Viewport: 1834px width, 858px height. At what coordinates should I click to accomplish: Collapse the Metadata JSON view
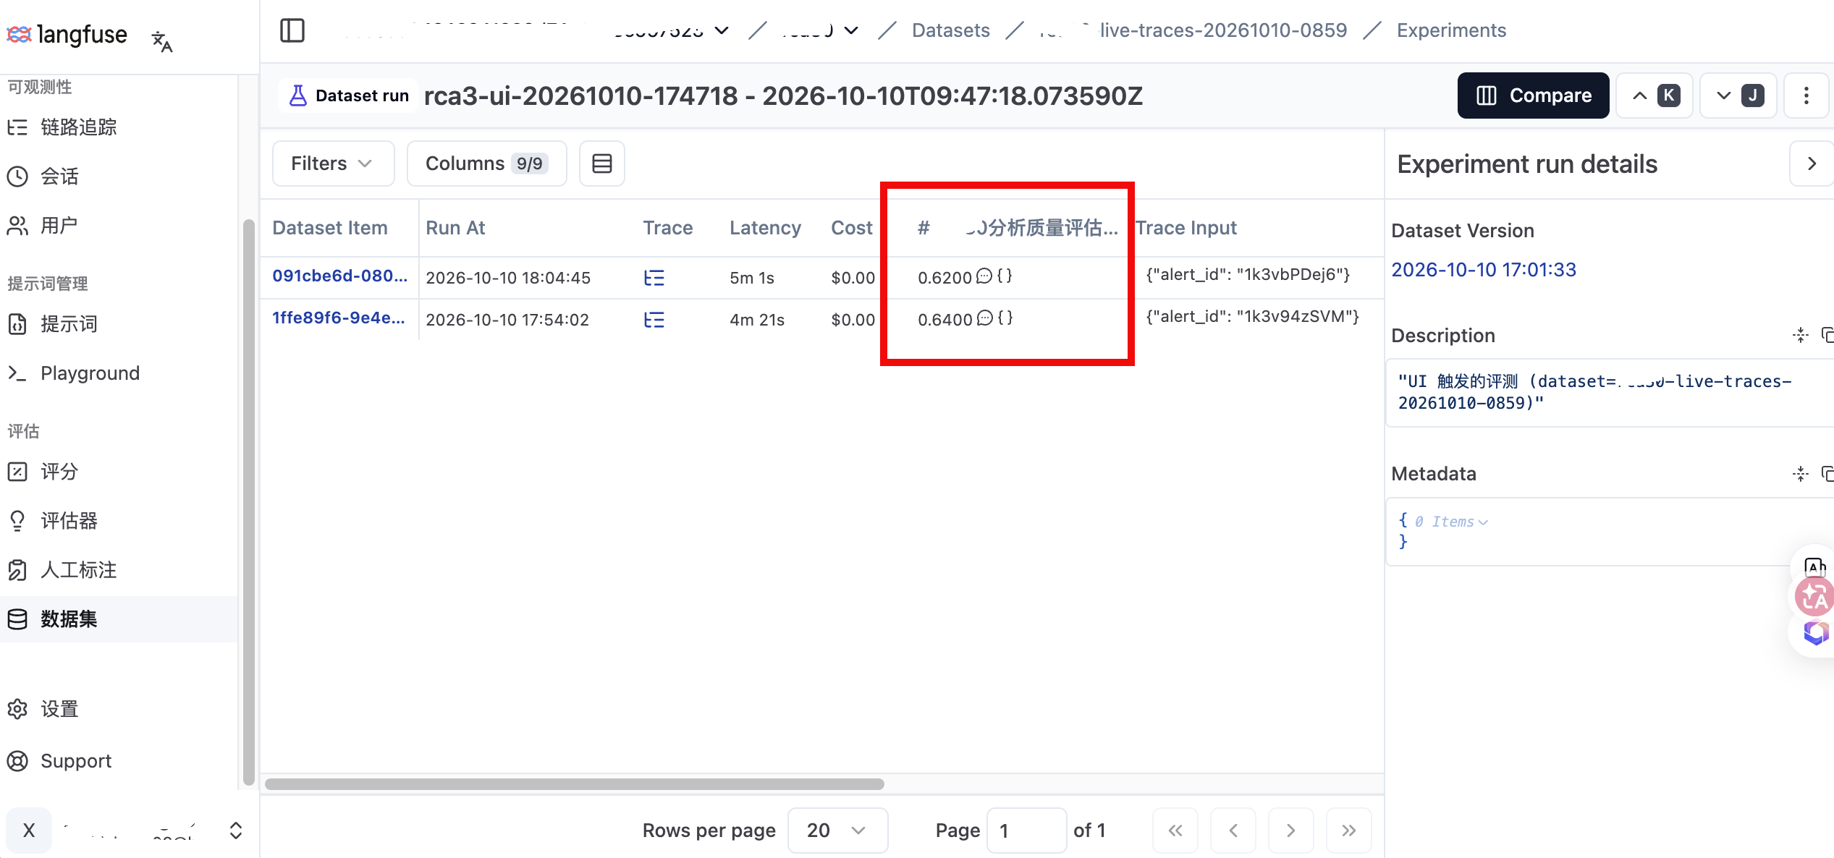pyautogui.click(x=1801, y=474)
